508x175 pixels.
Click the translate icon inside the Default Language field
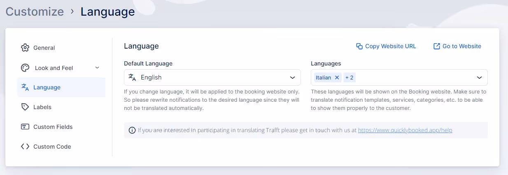[132, 77]
